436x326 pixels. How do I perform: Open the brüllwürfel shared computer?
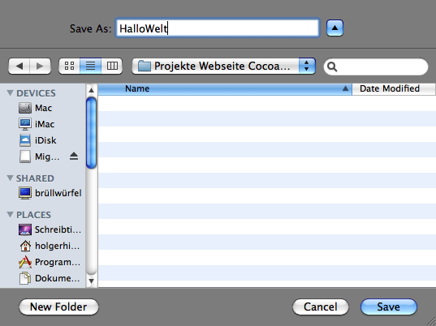tap(50, 193)
